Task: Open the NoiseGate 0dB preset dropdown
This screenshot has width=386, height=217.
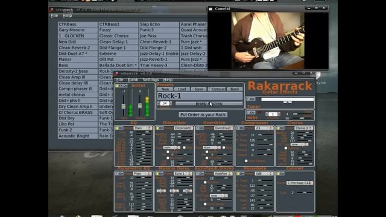Action: [264, 174]
